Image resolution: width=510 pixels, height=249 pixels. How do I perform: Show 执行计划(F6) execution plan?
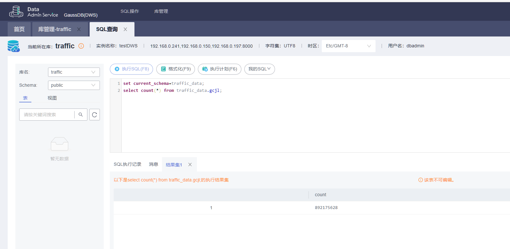(x=220, y=69)
